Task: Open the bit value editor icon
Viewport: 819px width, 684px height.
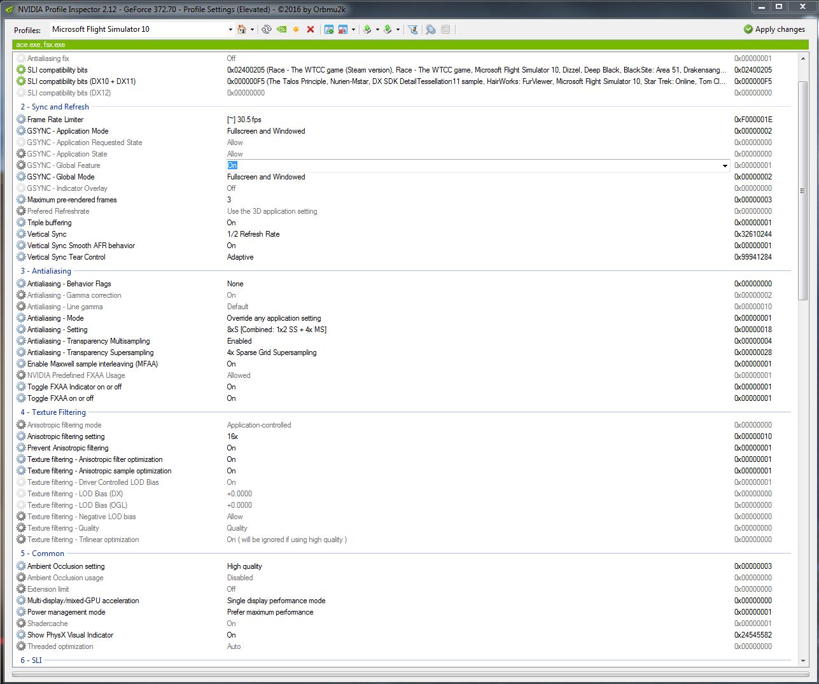Action: click(445, 29)
